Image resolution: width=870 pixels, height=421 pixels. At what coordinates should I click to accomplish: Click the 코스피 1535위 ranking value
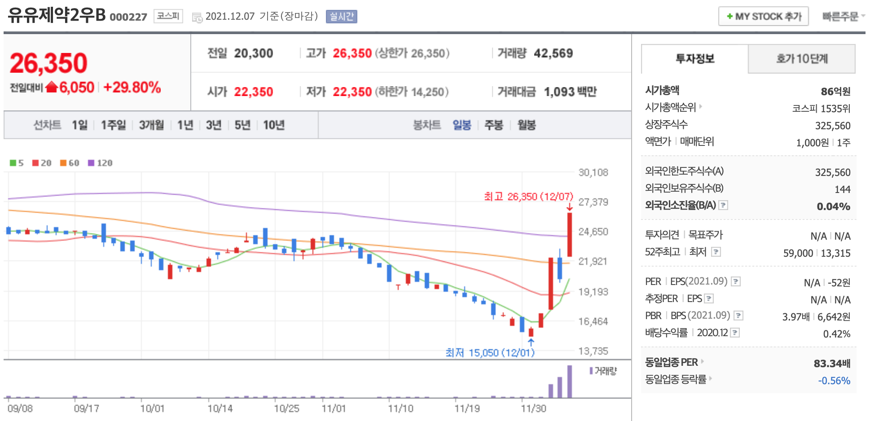point(821,108)
